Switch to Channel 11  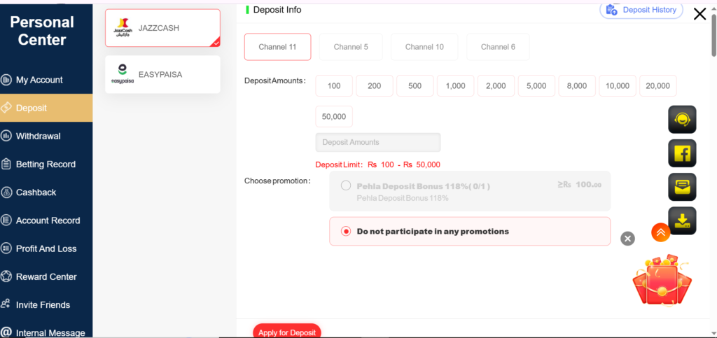(x=277, y=47)
